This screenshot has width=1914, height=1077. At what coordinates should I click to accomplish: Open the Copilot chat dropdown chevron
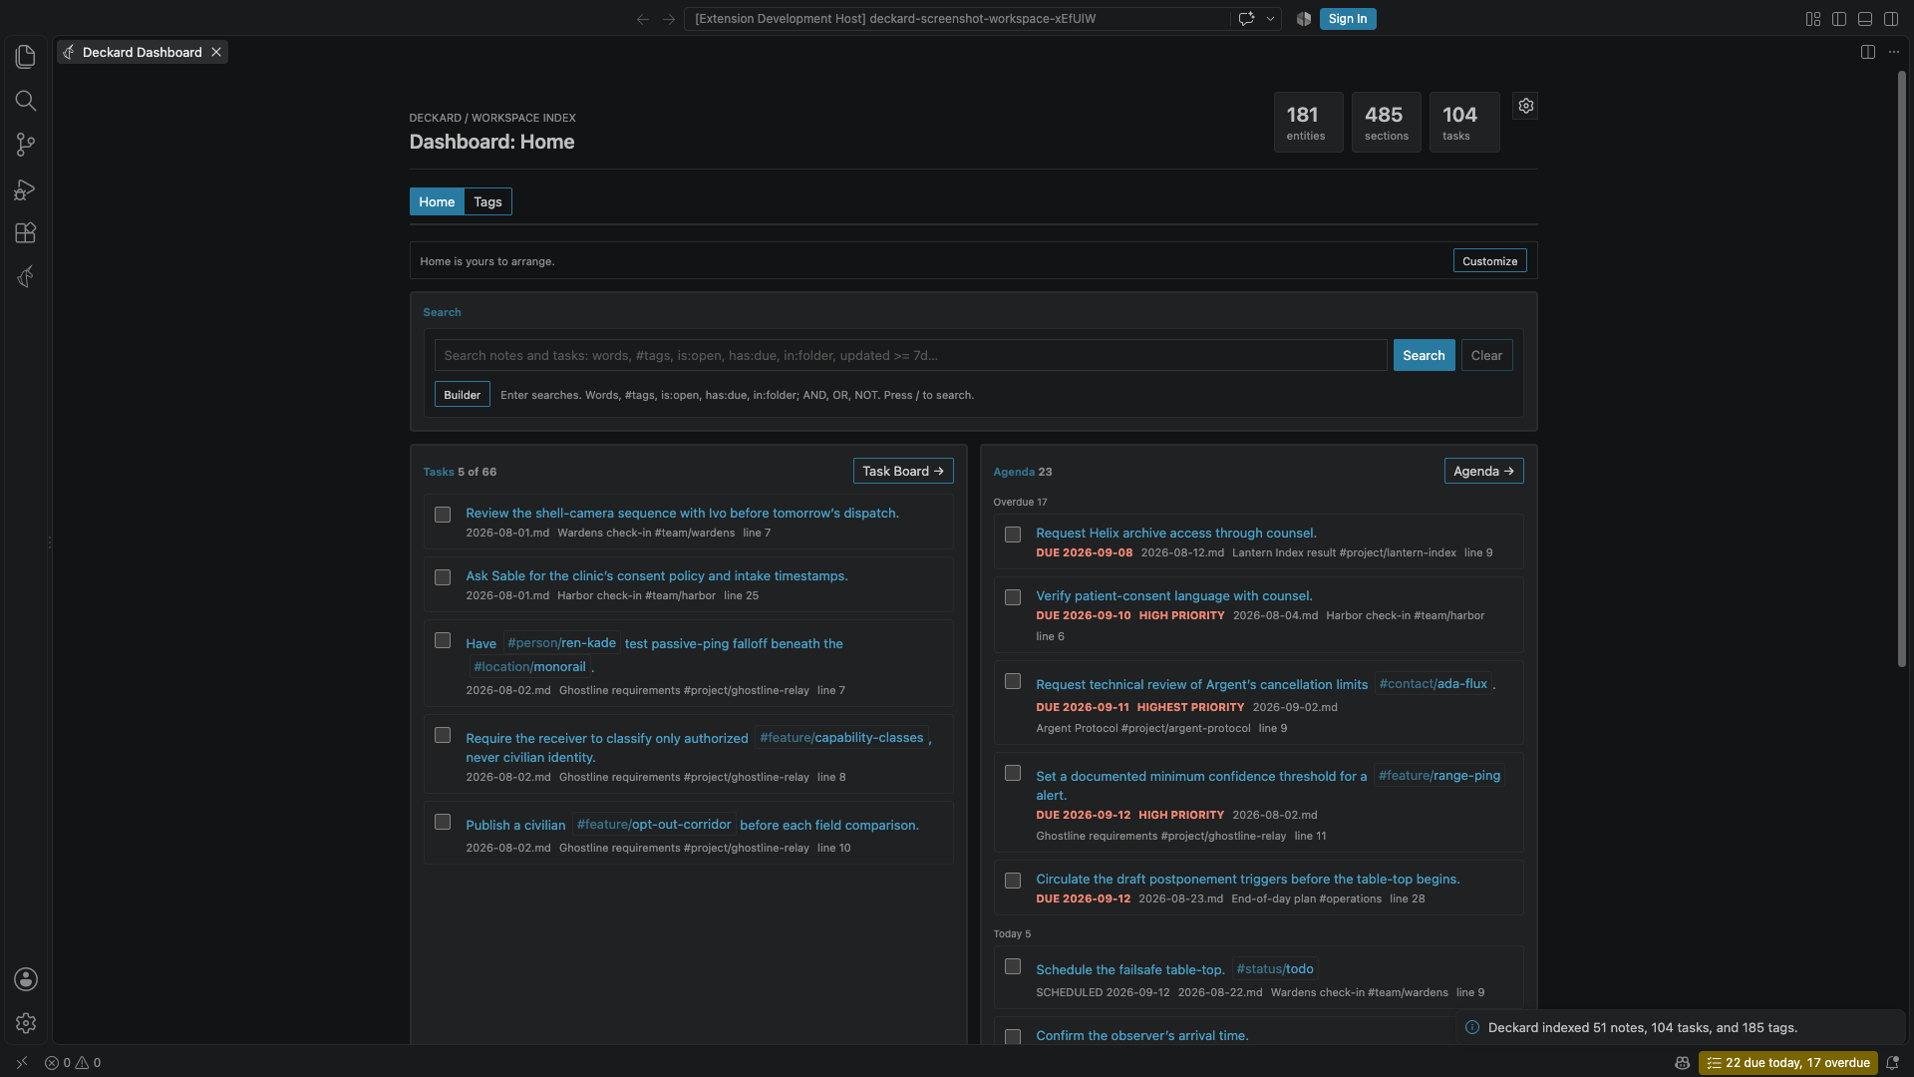(1270, 19)
